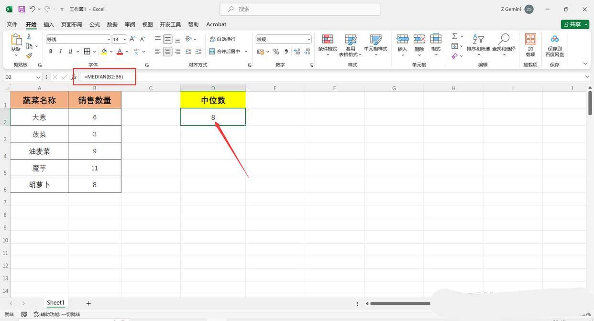Image resolution: width=594 pixels, height=321 pixels.
Task: Click the Undo arrow icon
Action: click(x=32, y=9)
